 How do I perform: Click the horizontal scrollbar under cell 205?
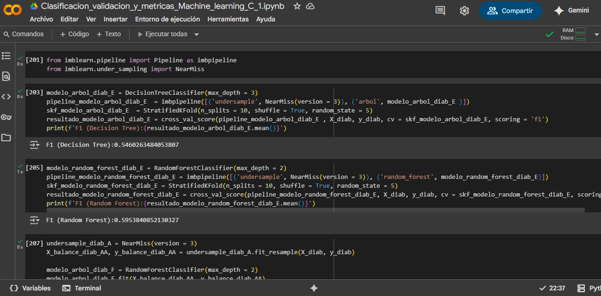315,210
